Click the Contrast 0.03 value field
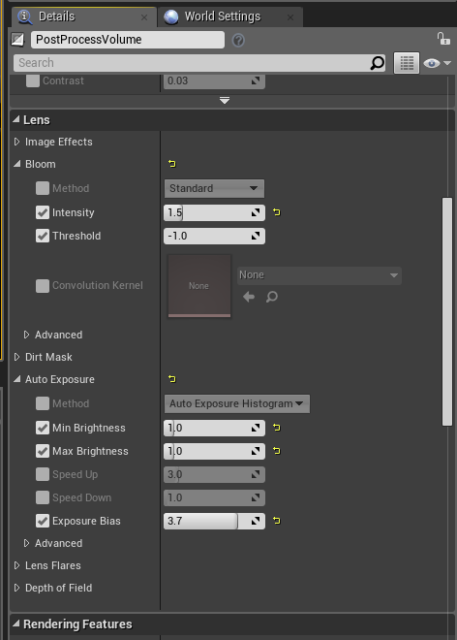Screen dimensions: 457x640 (214, 80)
